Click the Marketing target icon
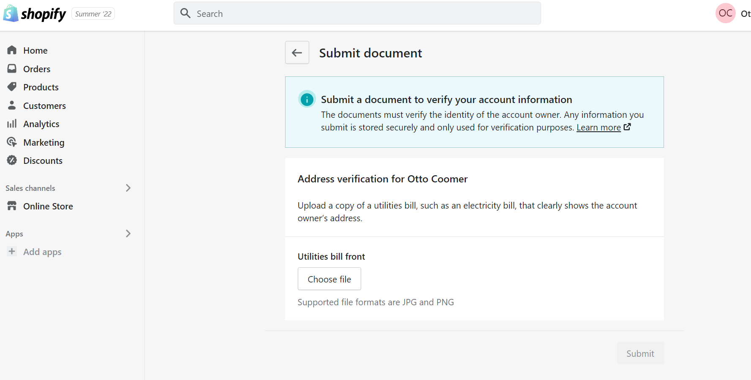 pyautogui.click(x=12, y=142)
